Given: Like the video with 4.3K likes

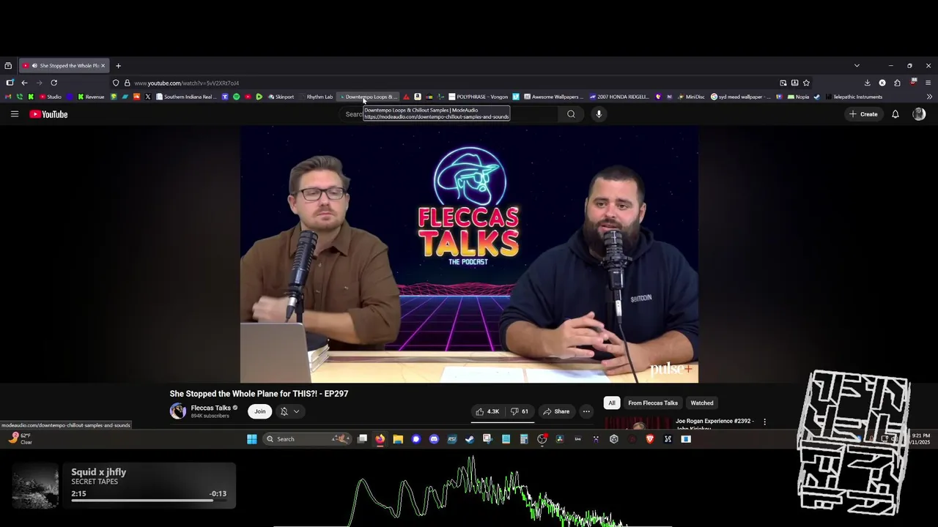Looking at the screenshot, I should click(488, 411).
